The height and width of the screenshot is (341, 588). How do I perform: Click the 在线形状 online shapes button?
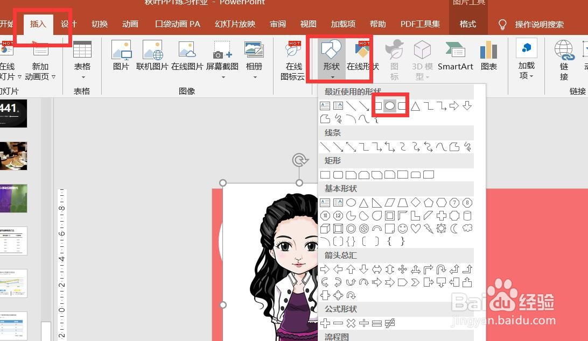(362, 55)
